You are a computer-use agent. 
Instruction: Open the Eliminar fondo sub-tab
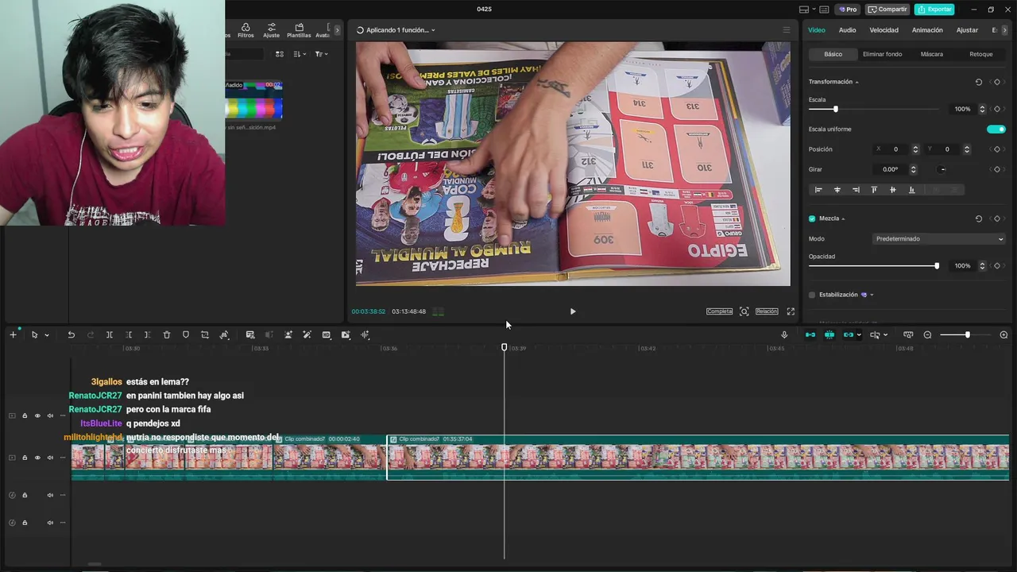pyautogui.click(x=882, y=54)
